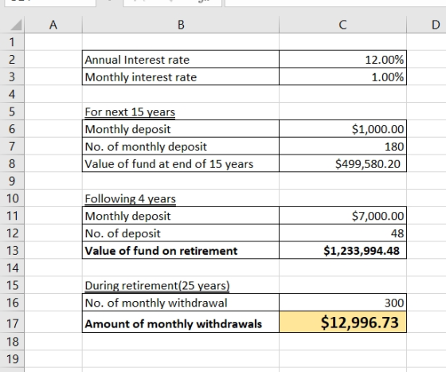446x372 pixels.
Task: Select column A header
Action: 53,25
